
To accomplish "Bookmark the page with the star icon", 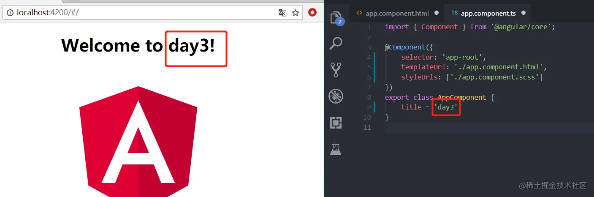I will [x=296, y=13].
